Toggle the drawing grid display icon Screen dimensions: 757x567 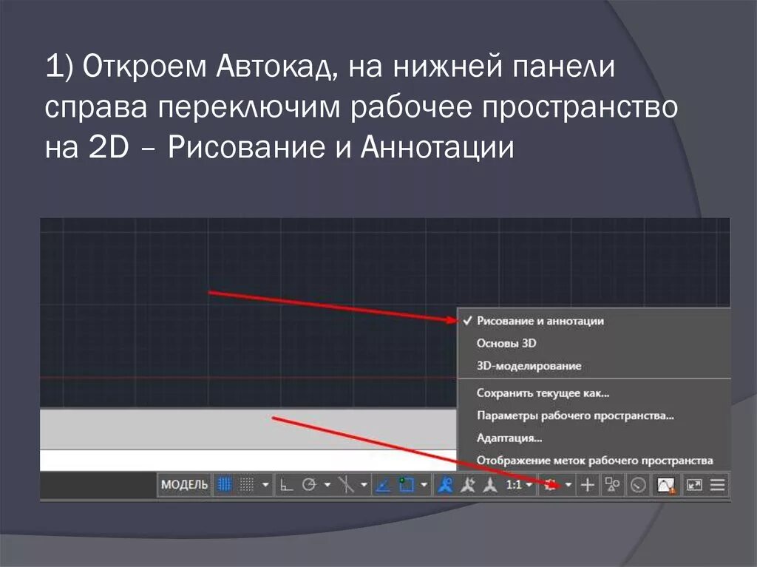coord(225,484)
